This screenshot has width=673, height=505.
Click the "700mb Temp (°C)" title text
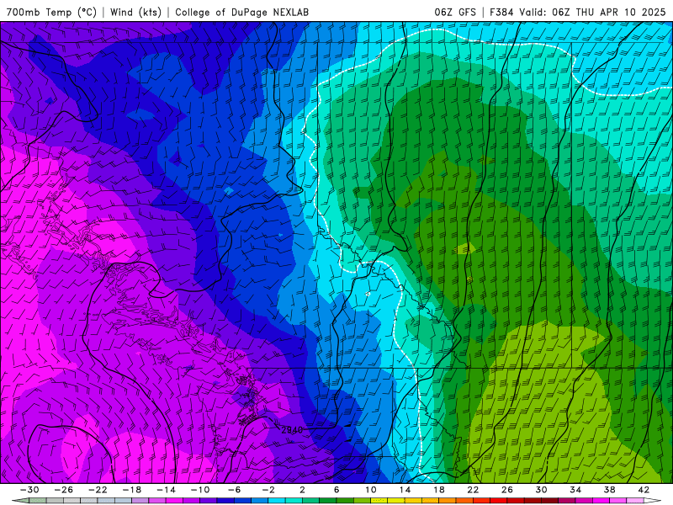click(x=51, y=12)
